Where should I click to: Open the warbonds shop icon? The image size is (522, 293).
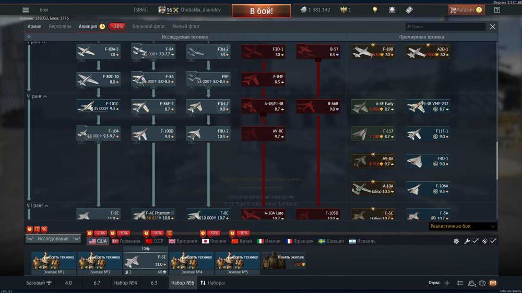392,10
